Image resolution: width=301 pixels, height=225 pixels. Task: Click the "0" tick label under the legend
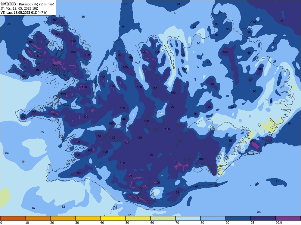(x=1, y=223)
